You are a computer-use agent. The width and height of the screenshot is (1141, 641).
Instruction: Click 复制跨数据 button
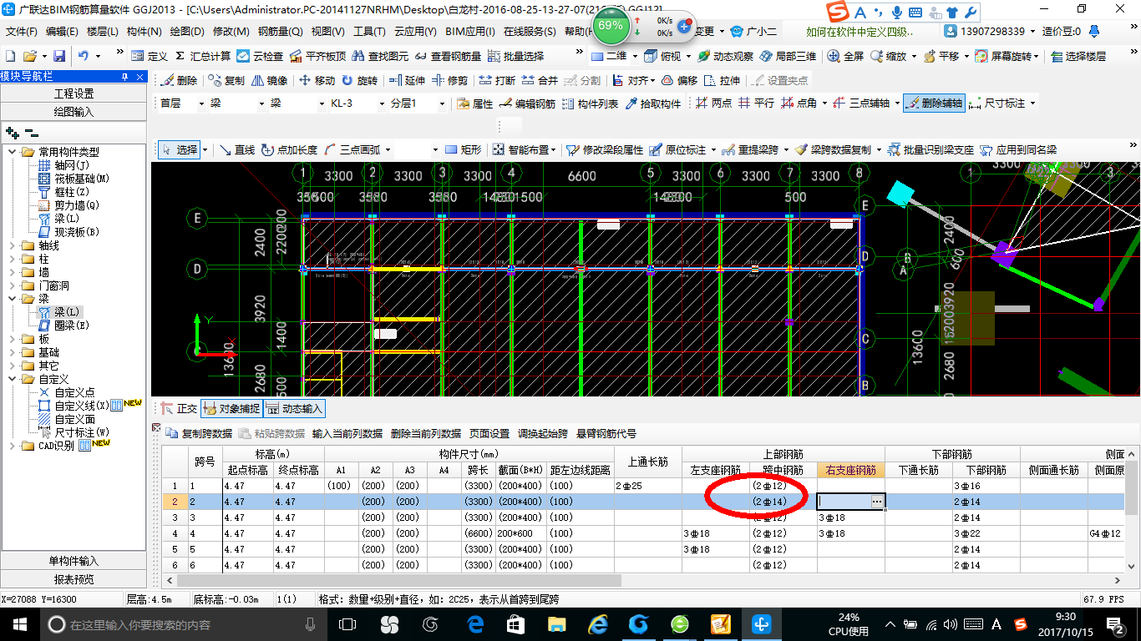(200, 433)
